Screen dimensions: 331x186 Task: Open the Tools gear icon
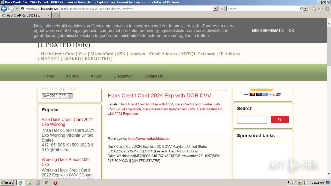point(327,9)
